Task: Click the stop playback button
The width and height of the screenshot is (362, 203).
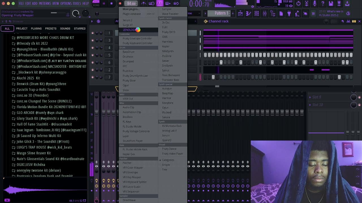Action: (111, 3)
